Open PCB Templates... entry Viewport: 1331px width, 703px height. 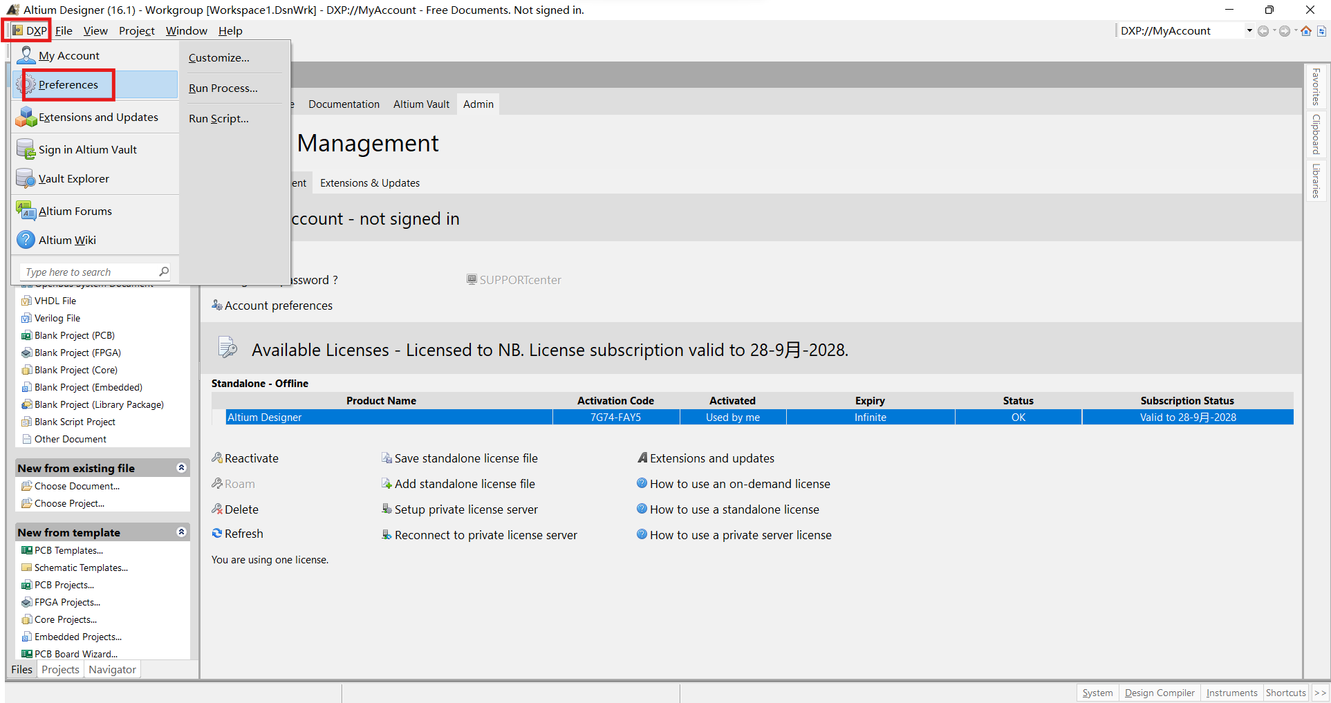(x=62, y=550)
